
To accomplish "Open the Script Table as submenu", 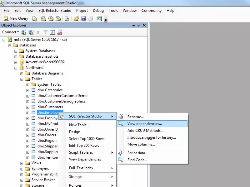I will 87,152.
